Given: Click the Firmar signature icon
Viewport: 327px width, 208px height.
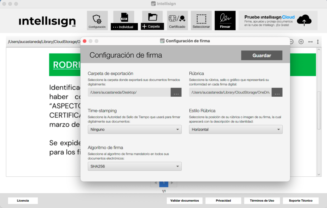Looking at the screenshot, I should (225, 20).
